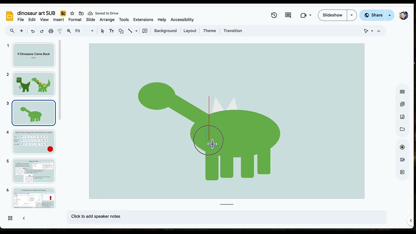Expand the pointer mode dropdown arrow
The image size is (416, 234).
[372, 31]
